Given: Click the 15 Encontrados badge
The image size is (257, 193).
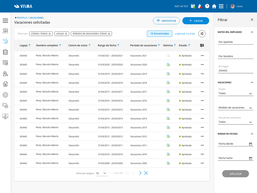Looking at the screenshot, I should click(159, 34).
